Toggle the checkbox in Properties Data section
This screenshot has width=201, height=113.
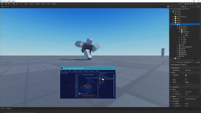(186, 75)
